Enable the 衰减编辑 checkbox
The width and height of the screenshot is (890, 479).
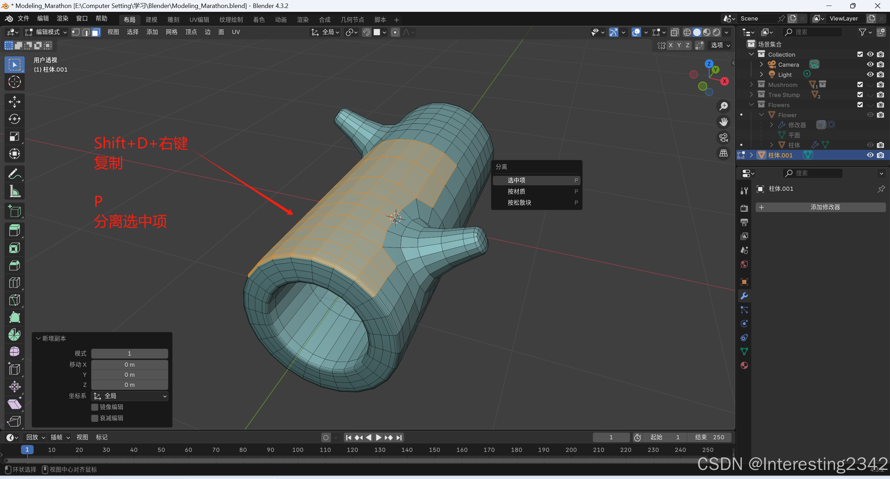point(95,418)
